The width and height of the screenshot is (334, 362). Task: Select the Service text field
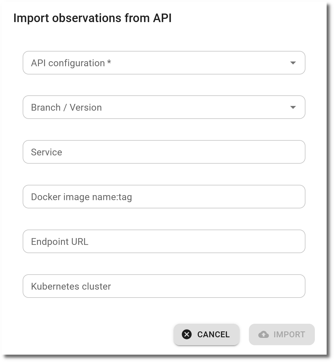click(x=164, y=152)
